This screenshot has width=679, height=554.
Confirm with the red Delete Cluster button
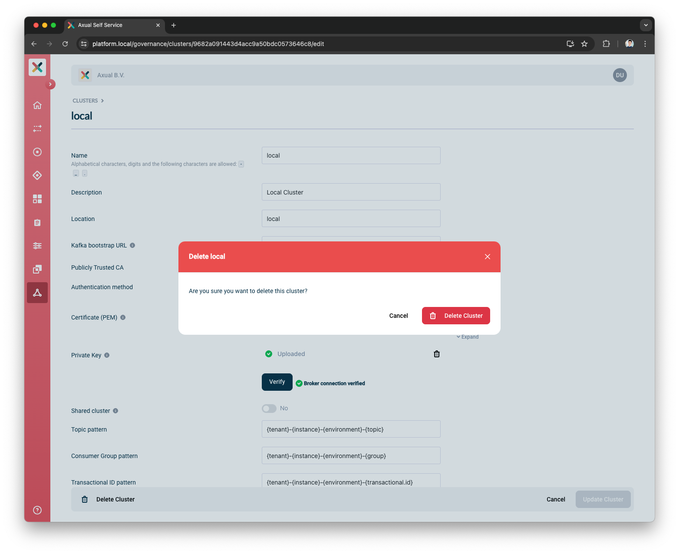(x=456, y=316)
